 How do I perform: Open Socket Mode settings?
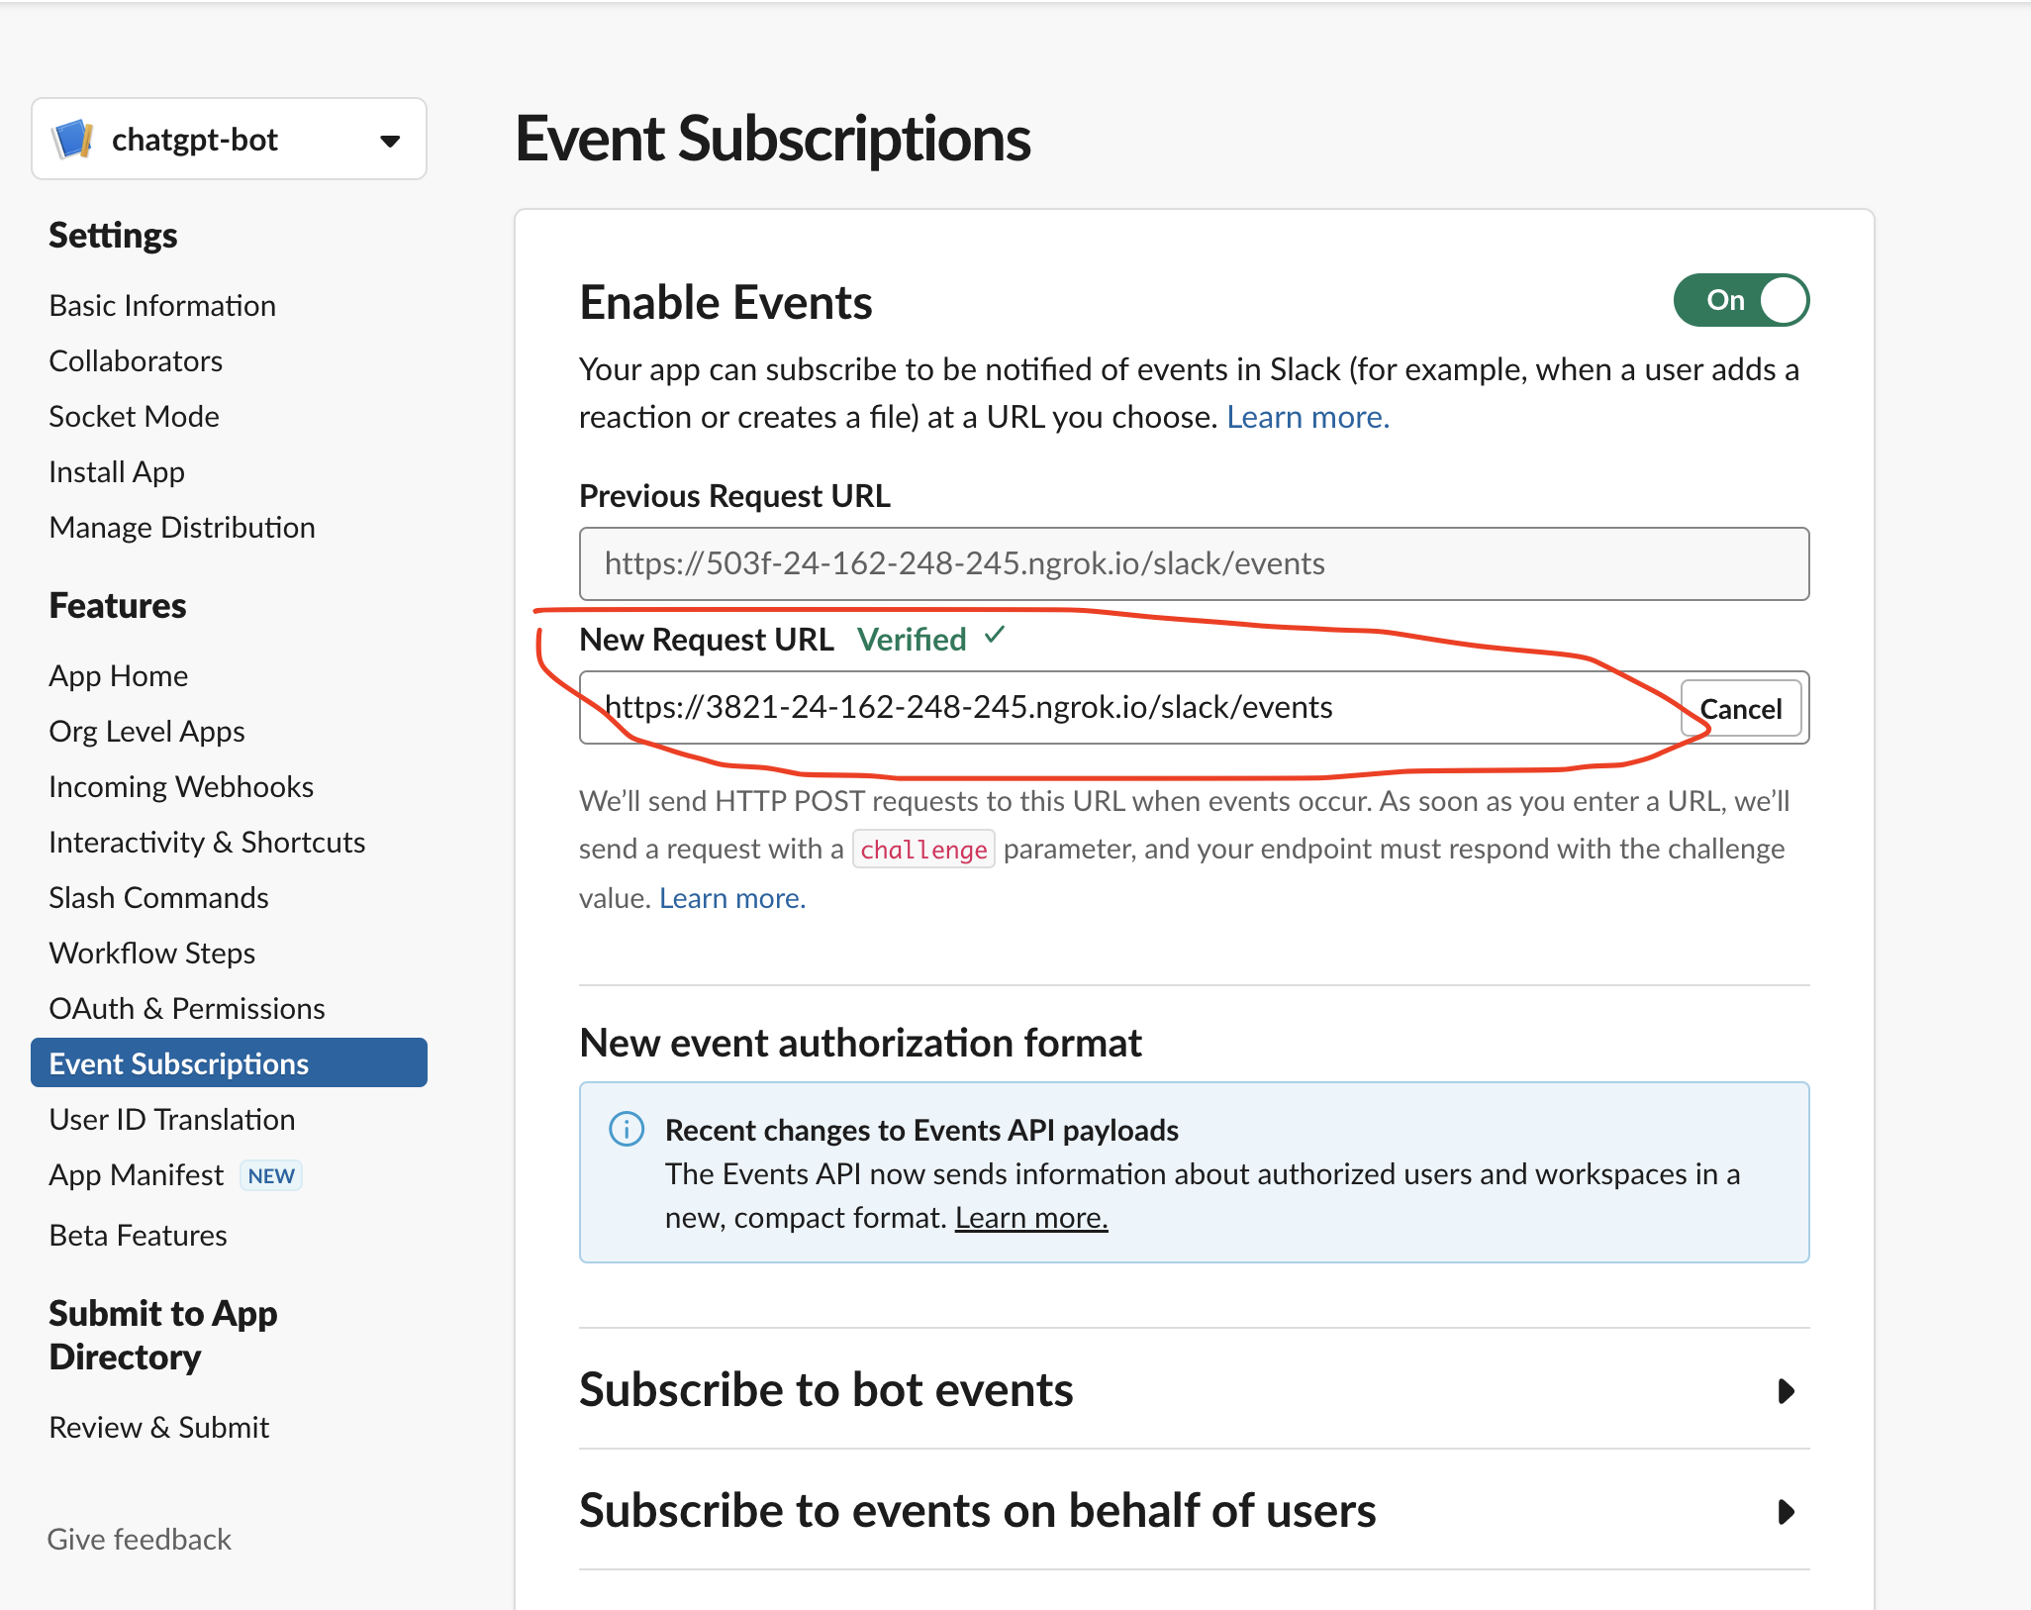coord(134,416)
